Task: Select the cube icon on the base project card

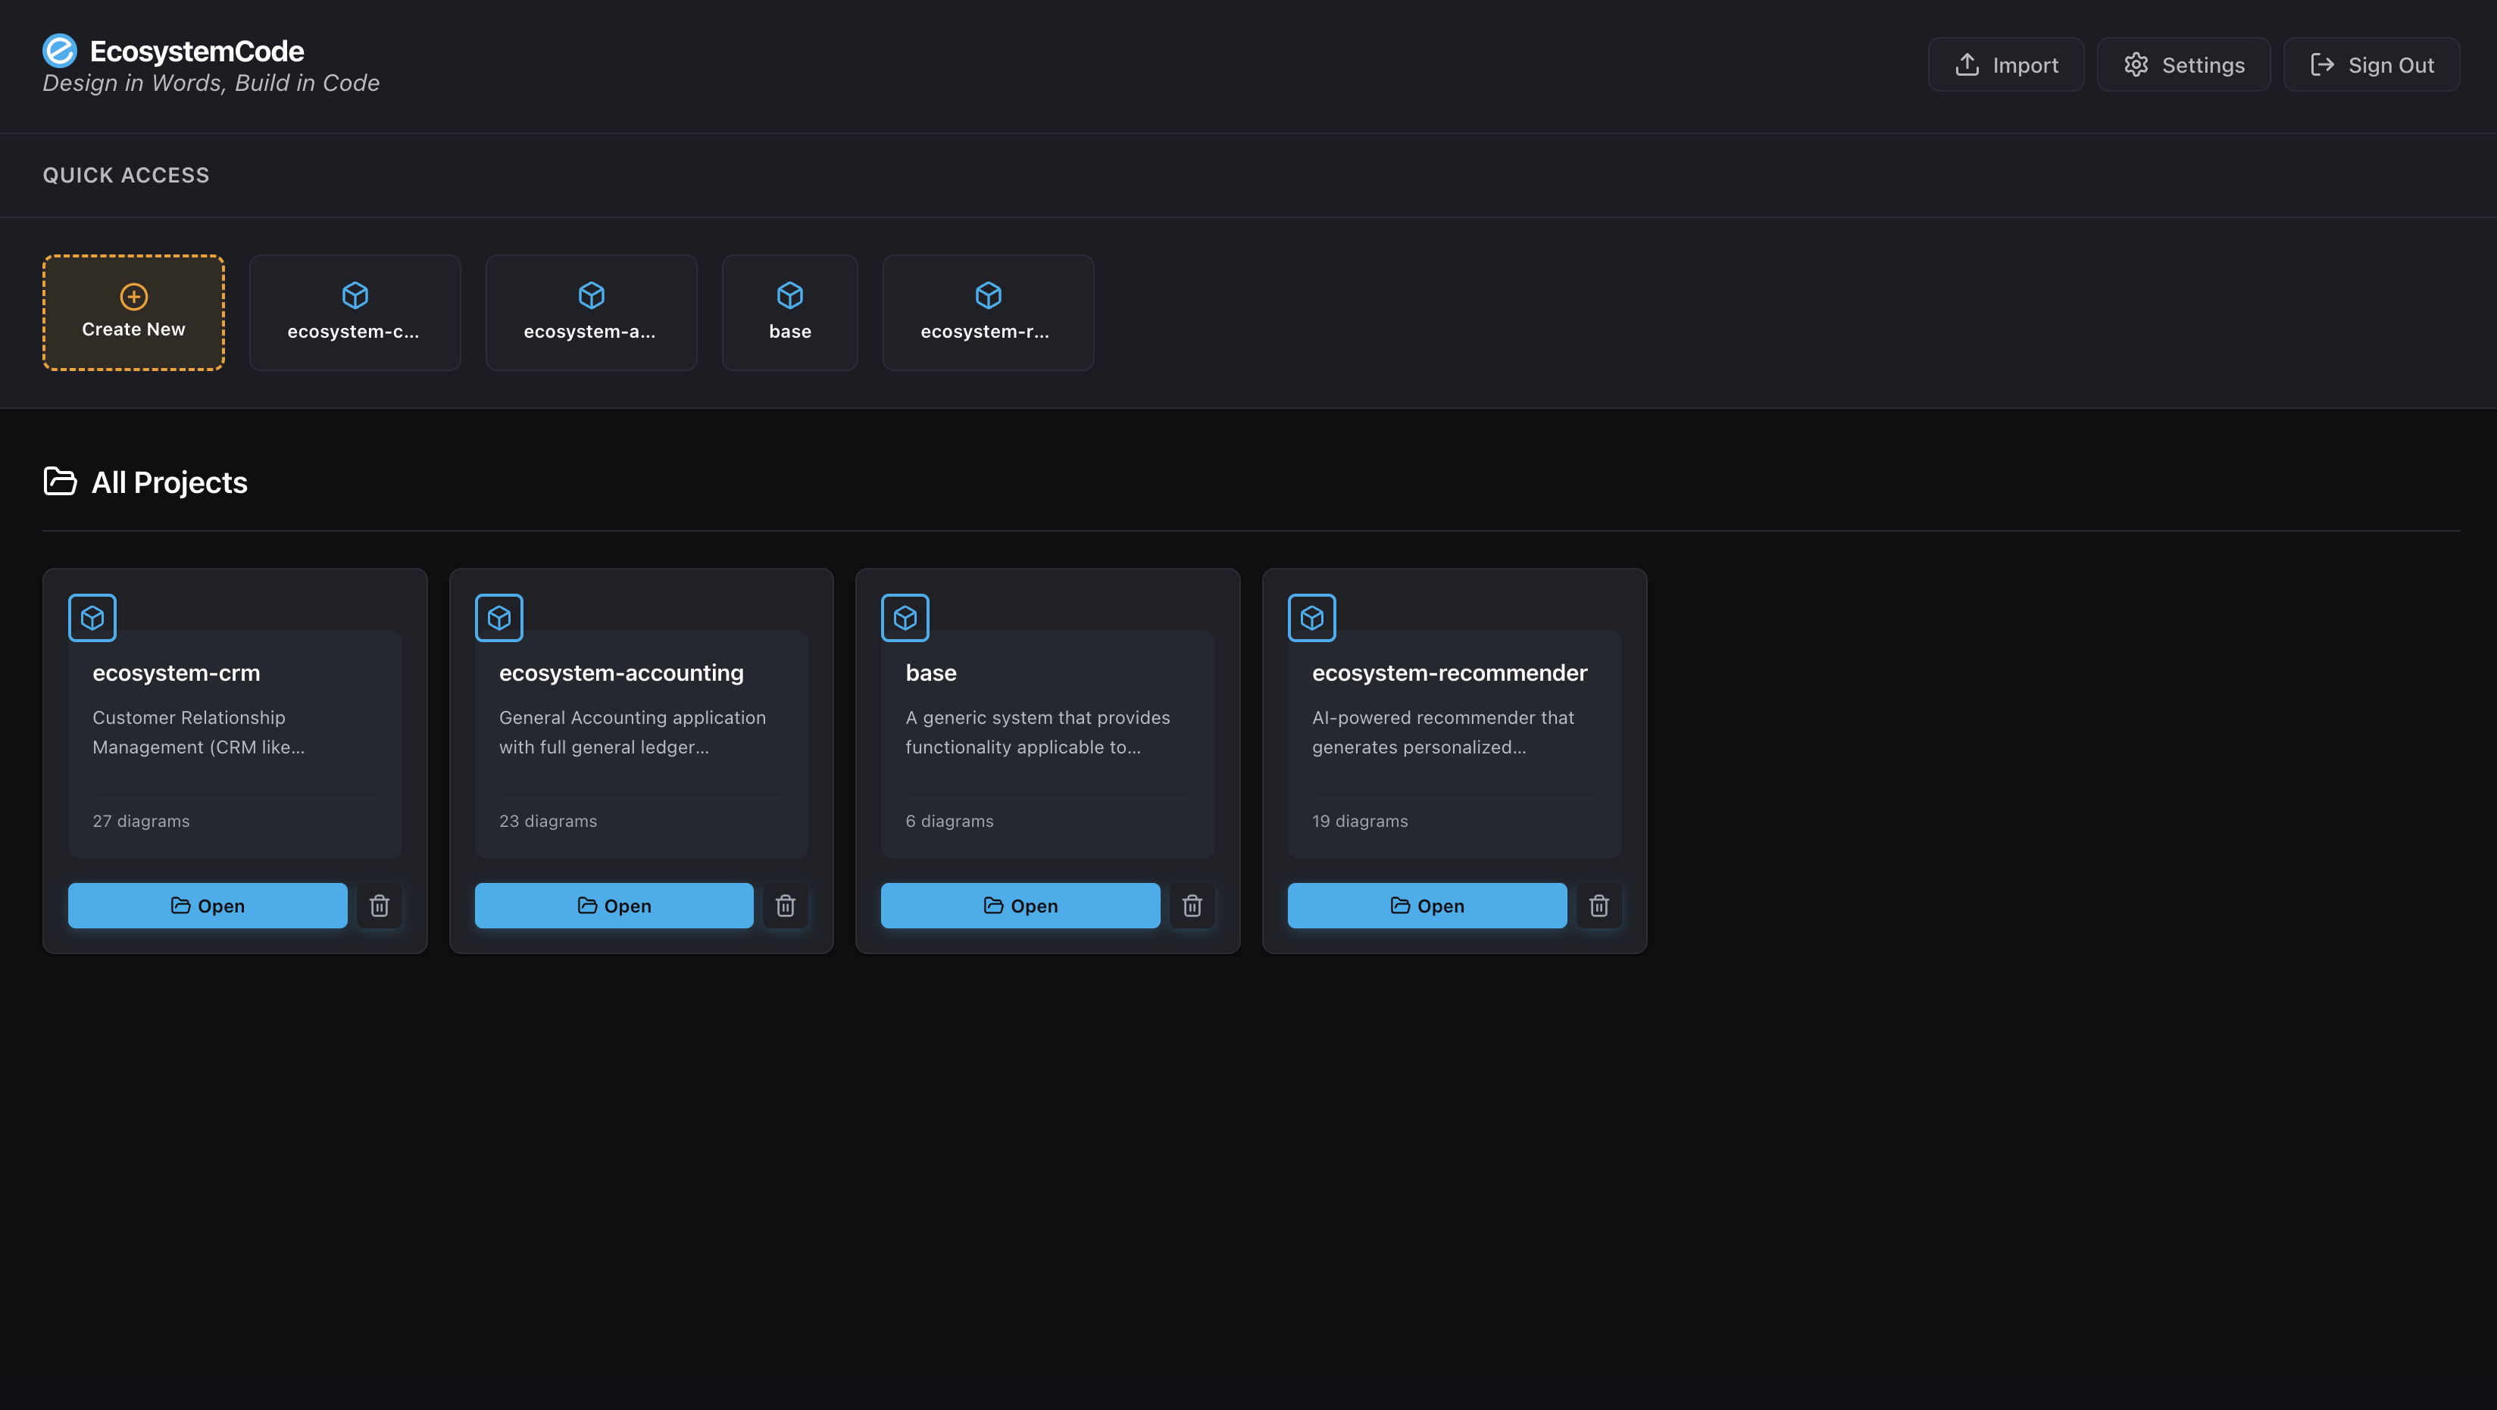Action: [x=905, y=617]
